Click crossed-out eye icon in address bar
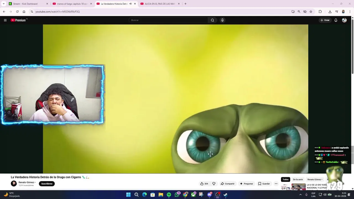 coord(305,12)
